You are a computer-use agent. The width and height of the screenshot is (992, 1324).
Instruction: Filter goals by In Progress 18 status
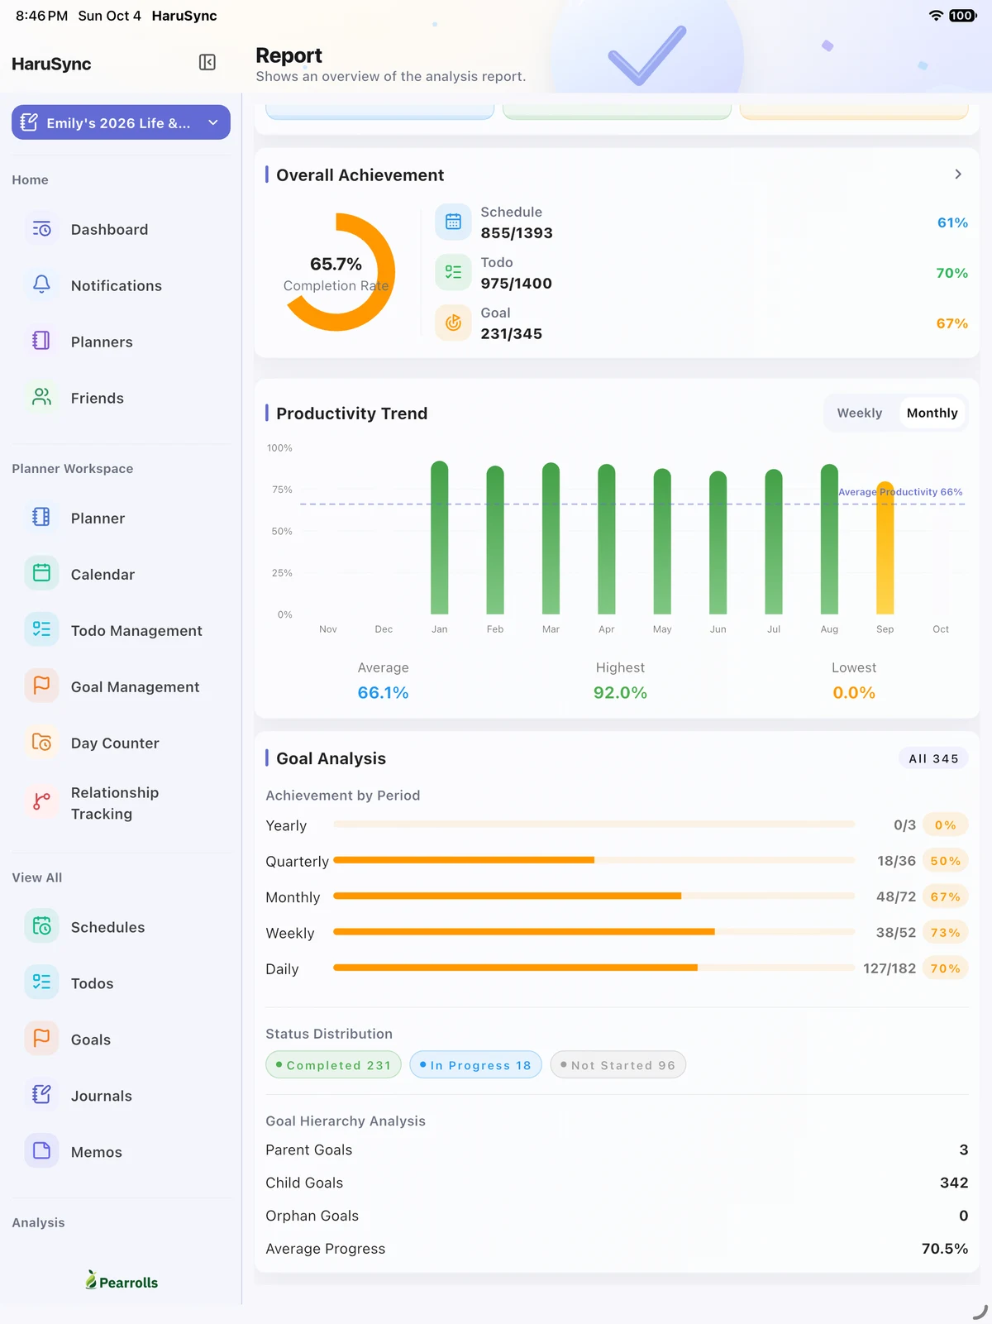(475, 1065)
